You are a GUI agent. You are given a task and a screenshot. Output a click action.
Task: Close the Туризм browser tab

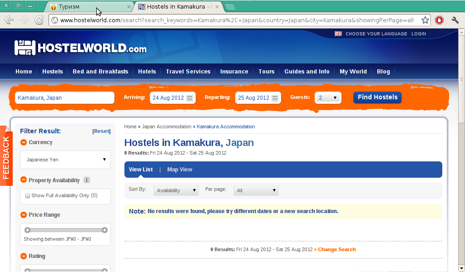pyautogui.click(x=129, y=6)
